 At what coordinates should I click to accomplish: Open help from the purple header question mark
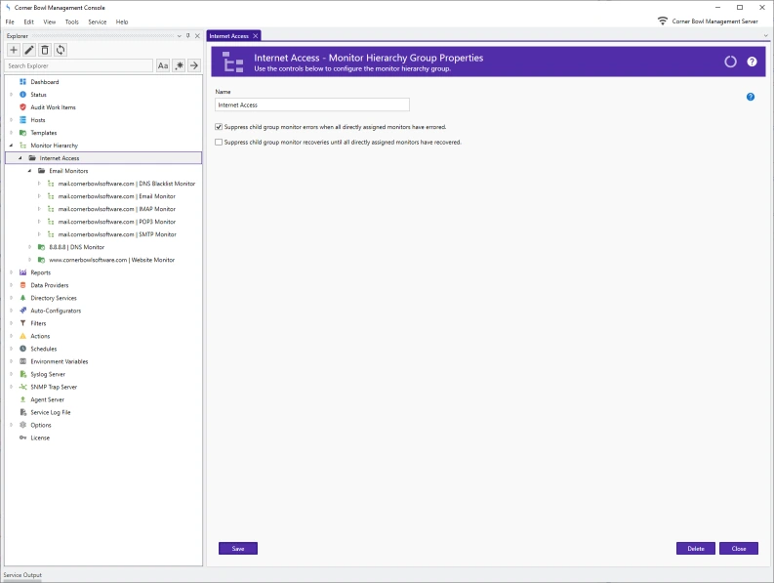point(752,62)
